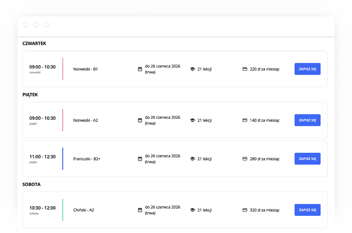Click graduation cap icon for Norweski - B1
This screenshot has height=233, width=352.
[192, 69]
